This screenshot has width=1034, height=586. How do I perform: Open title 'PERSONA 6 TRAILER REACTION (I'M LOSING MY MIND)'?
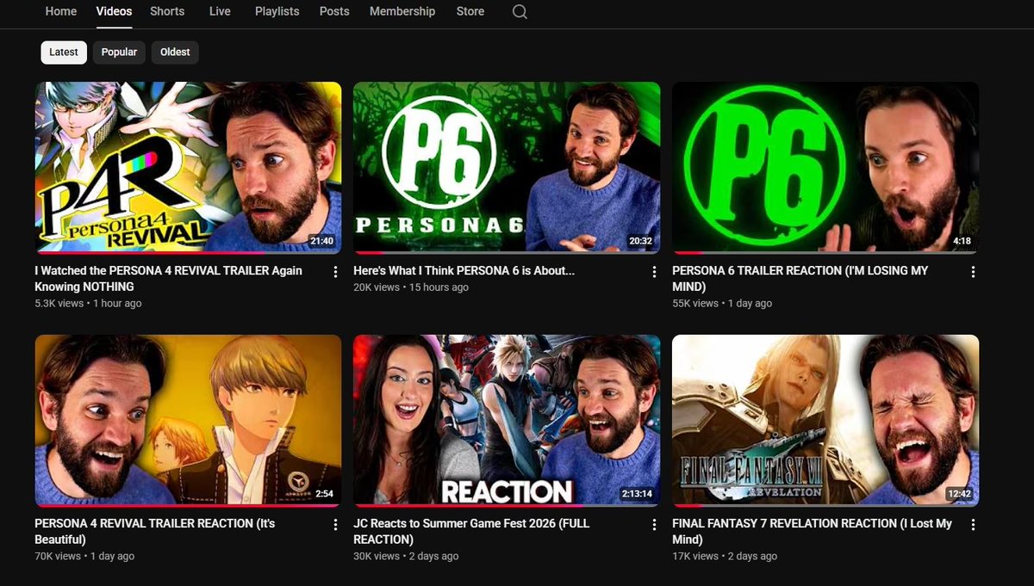pyautogui.click(x=800, y=278)
